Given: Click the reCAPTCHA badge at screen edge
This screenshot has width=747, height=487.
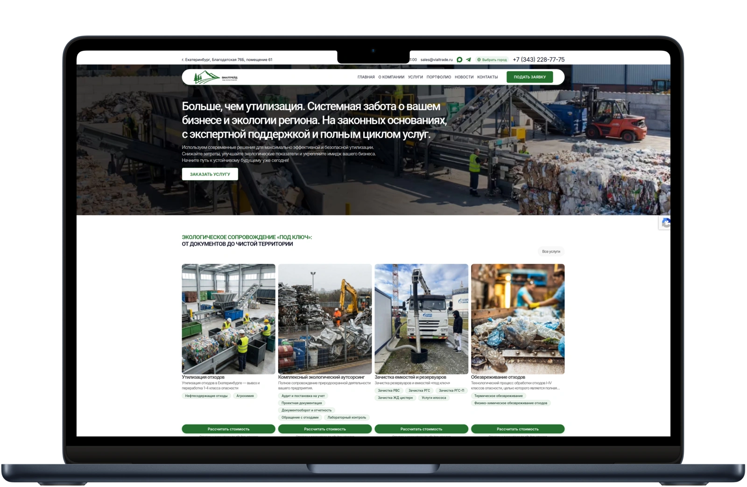Looking at the screenshot, I should [x=665, y=223].
